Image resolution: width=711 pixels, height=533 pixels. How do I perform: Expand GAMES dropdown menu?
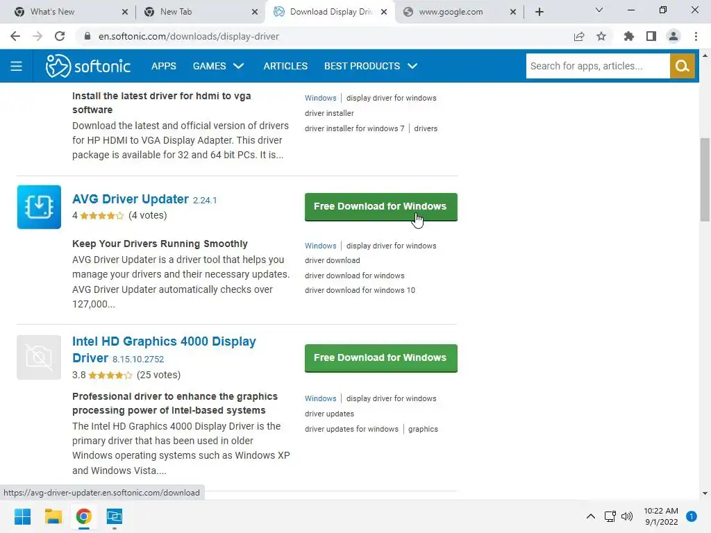pyautogui.click(x=219, y=66)
